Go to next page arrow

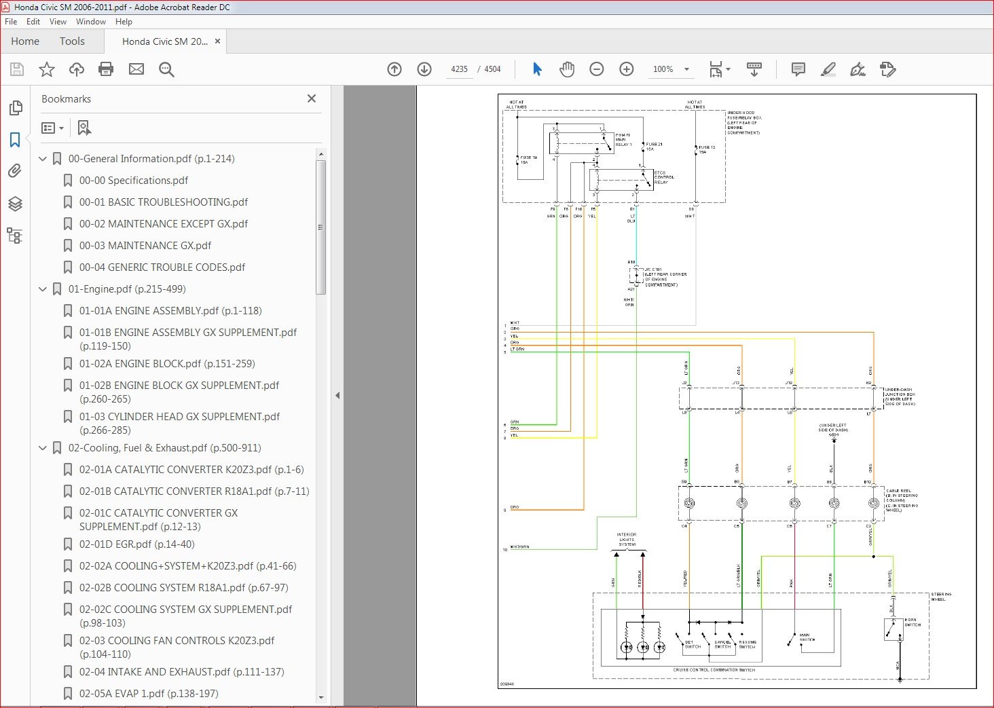click(x=424, y=69)
